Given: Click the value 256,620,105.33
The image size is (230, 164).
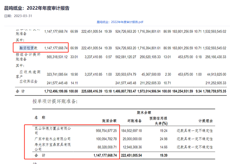Looking at the screenshot, I should (x=150, y=57).
